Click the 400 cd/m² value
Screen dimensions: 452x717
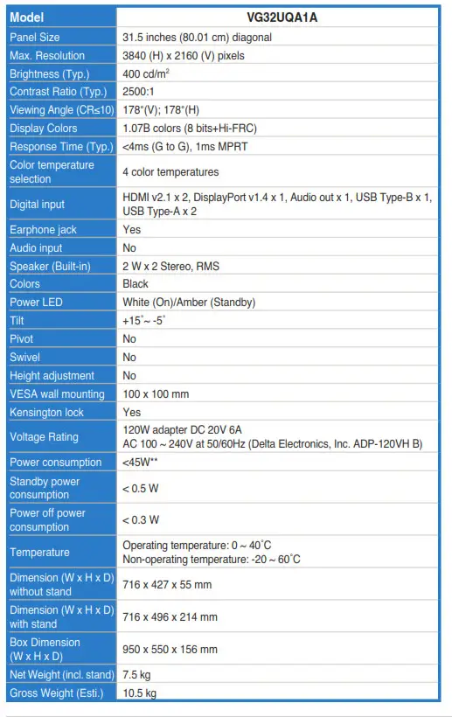[x=146, y=73]
